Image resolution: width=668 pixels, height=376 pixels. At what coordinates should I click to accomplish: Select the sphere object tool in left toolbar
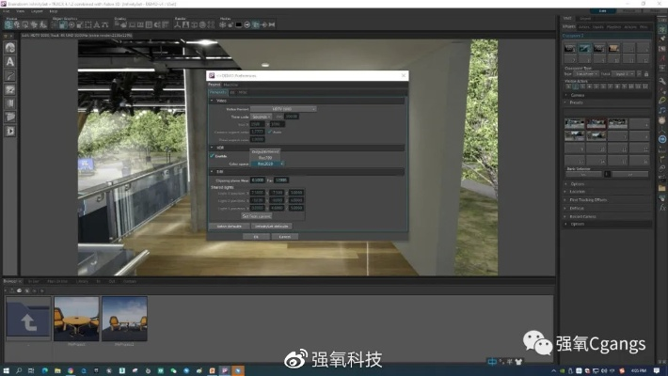(x=9, y=48)
